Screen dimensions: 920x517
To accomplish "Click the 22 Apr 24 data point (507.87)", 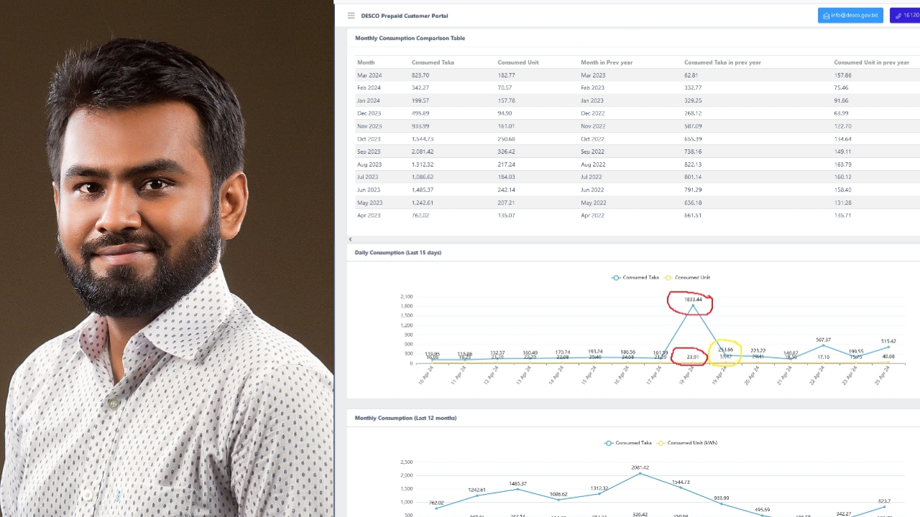I will 822,346.
